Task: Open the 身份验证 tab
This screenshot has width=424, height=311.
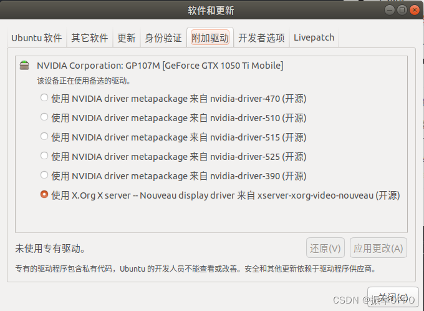Action: pos(163,37)
